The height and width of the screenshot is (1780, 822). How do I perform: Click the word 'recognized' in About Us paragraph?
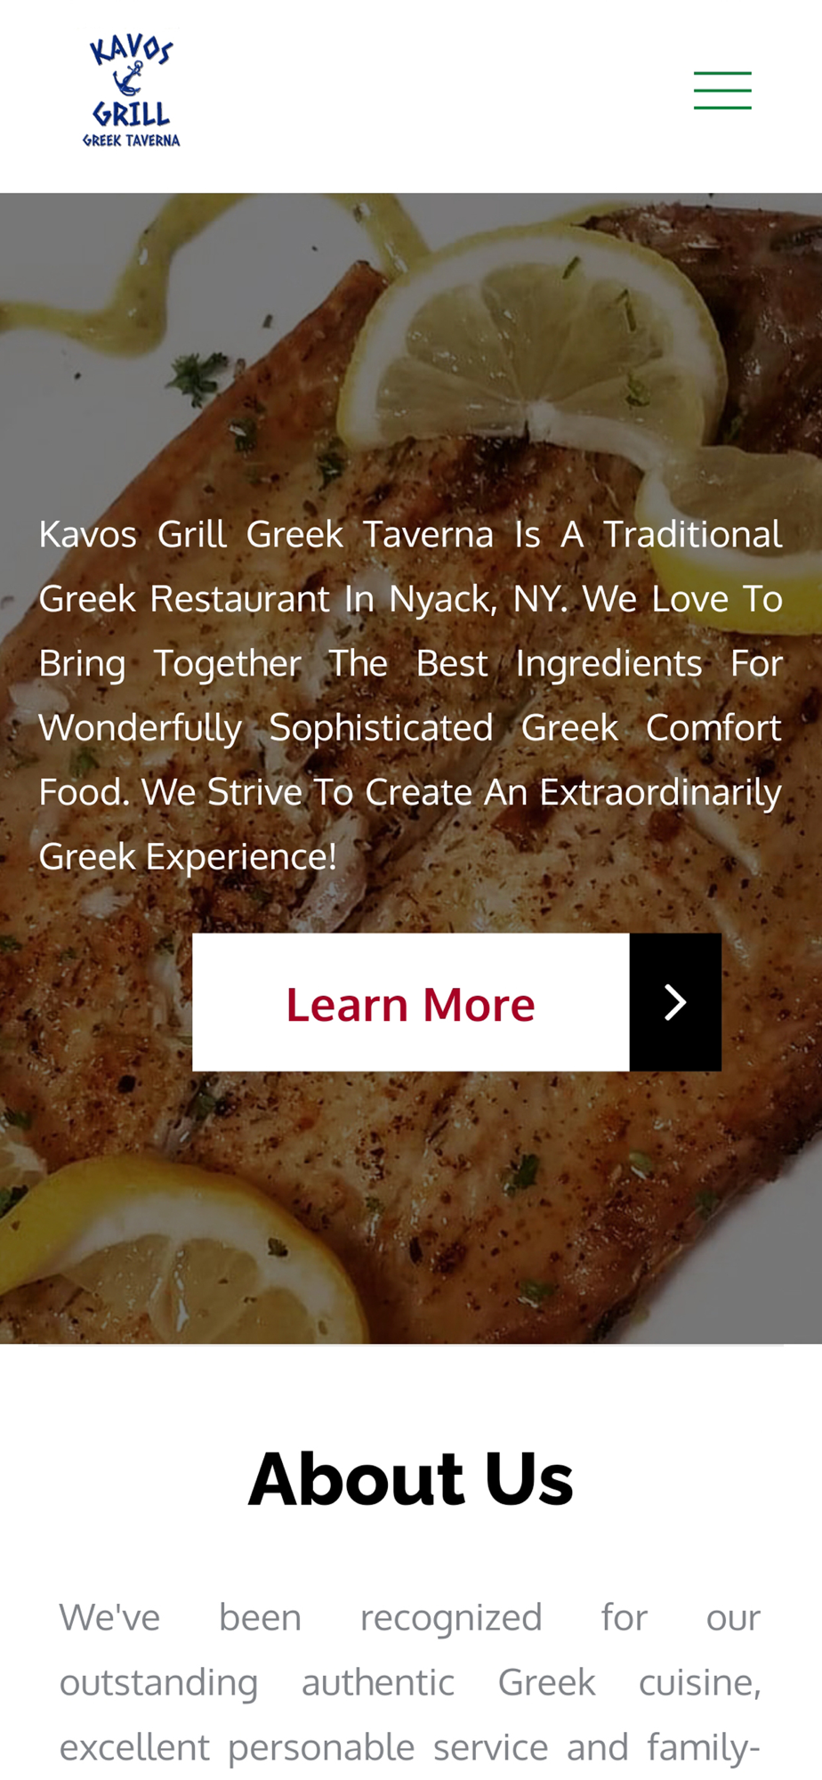(451, 1617)
